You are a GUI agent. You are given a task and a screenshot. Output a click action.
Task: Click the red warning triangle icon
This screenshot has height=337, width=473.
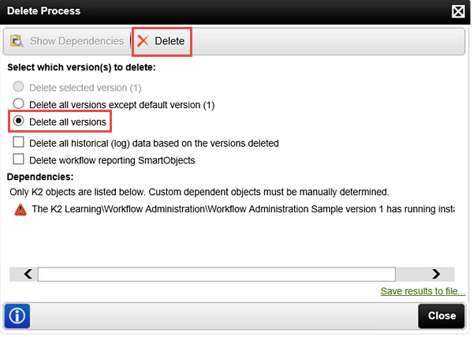[x=20, y=210]
